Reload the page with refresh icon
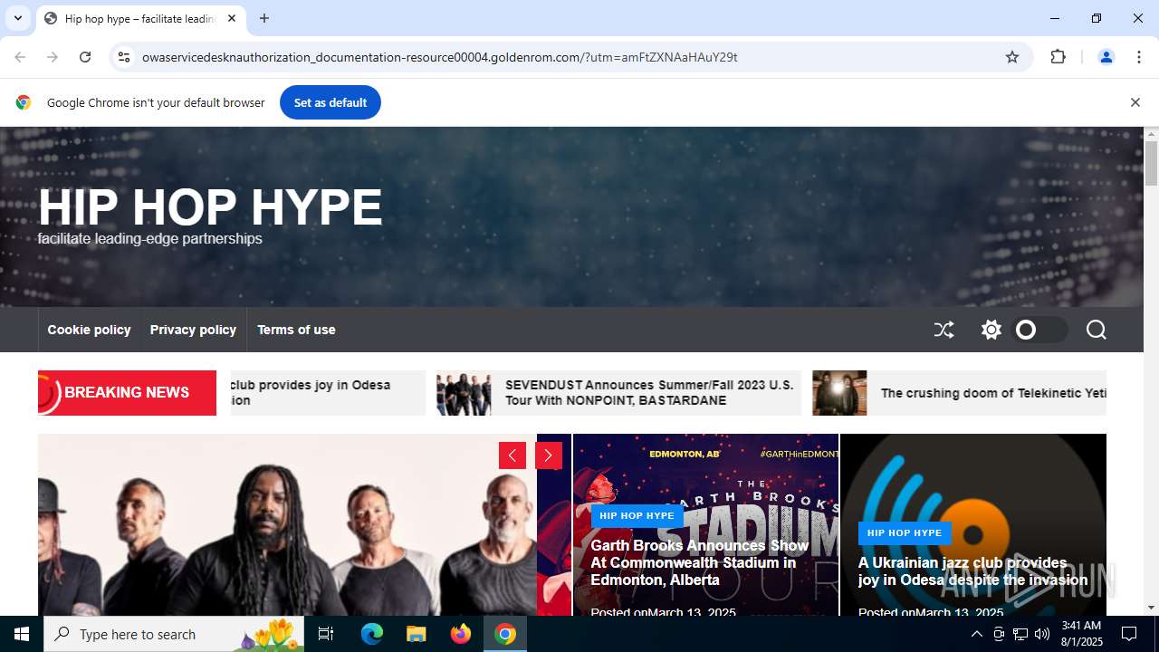This screenshot has height=652, width=1159. coord(85,57)
